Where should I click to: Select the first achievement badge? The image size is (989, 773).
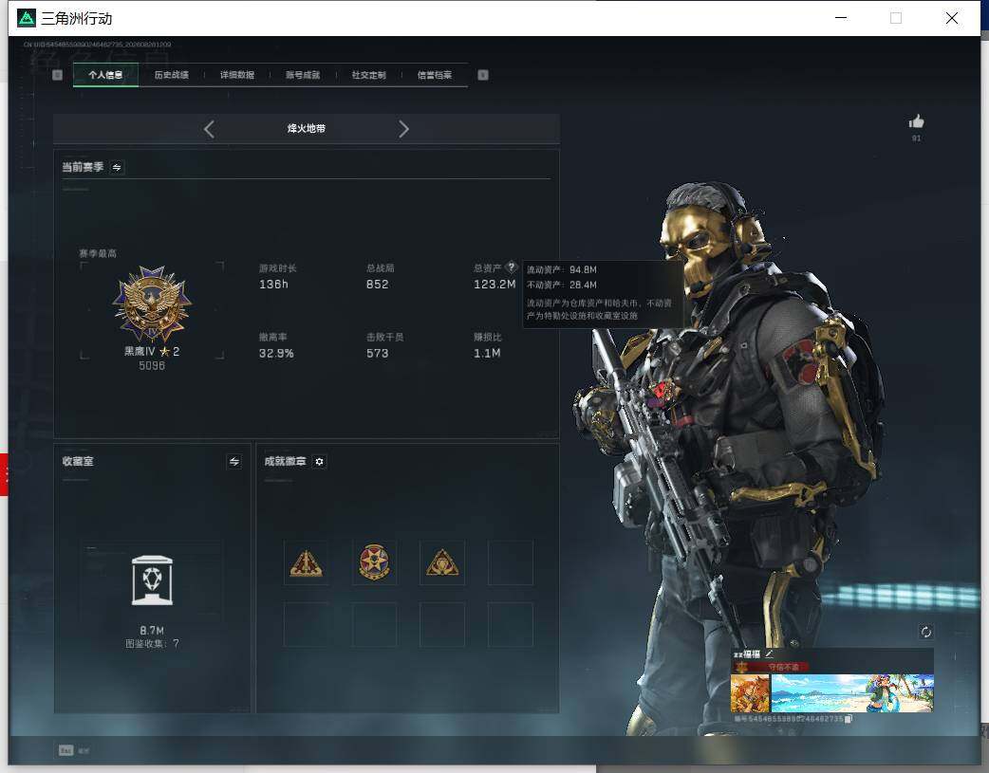tap(306, 562)
